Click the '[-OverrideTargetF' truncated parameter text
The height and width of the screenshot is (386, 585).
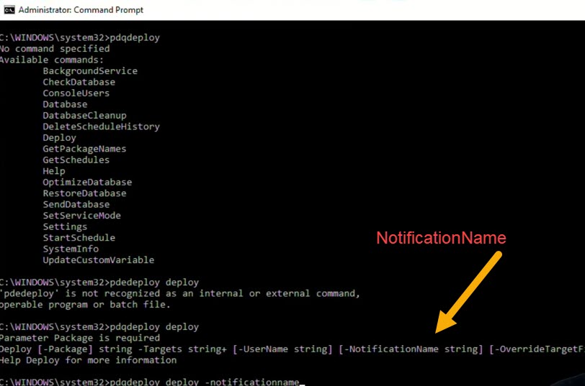[x=537, y=349]
